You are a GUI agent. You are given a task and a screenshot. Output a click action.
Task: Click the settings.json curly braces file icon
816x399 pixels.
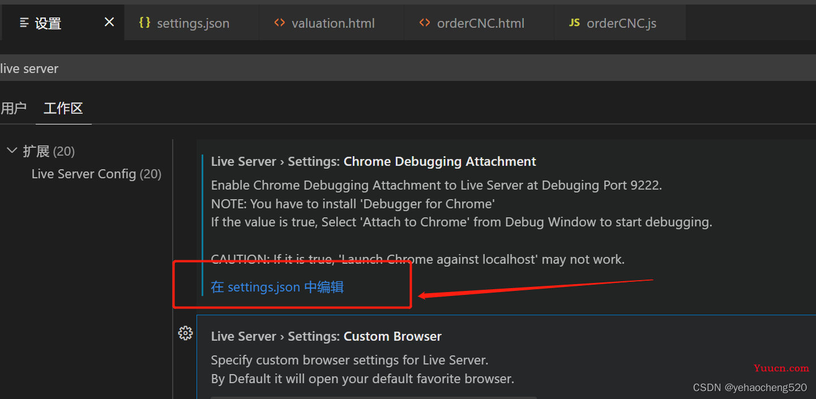tap(145, 23)
